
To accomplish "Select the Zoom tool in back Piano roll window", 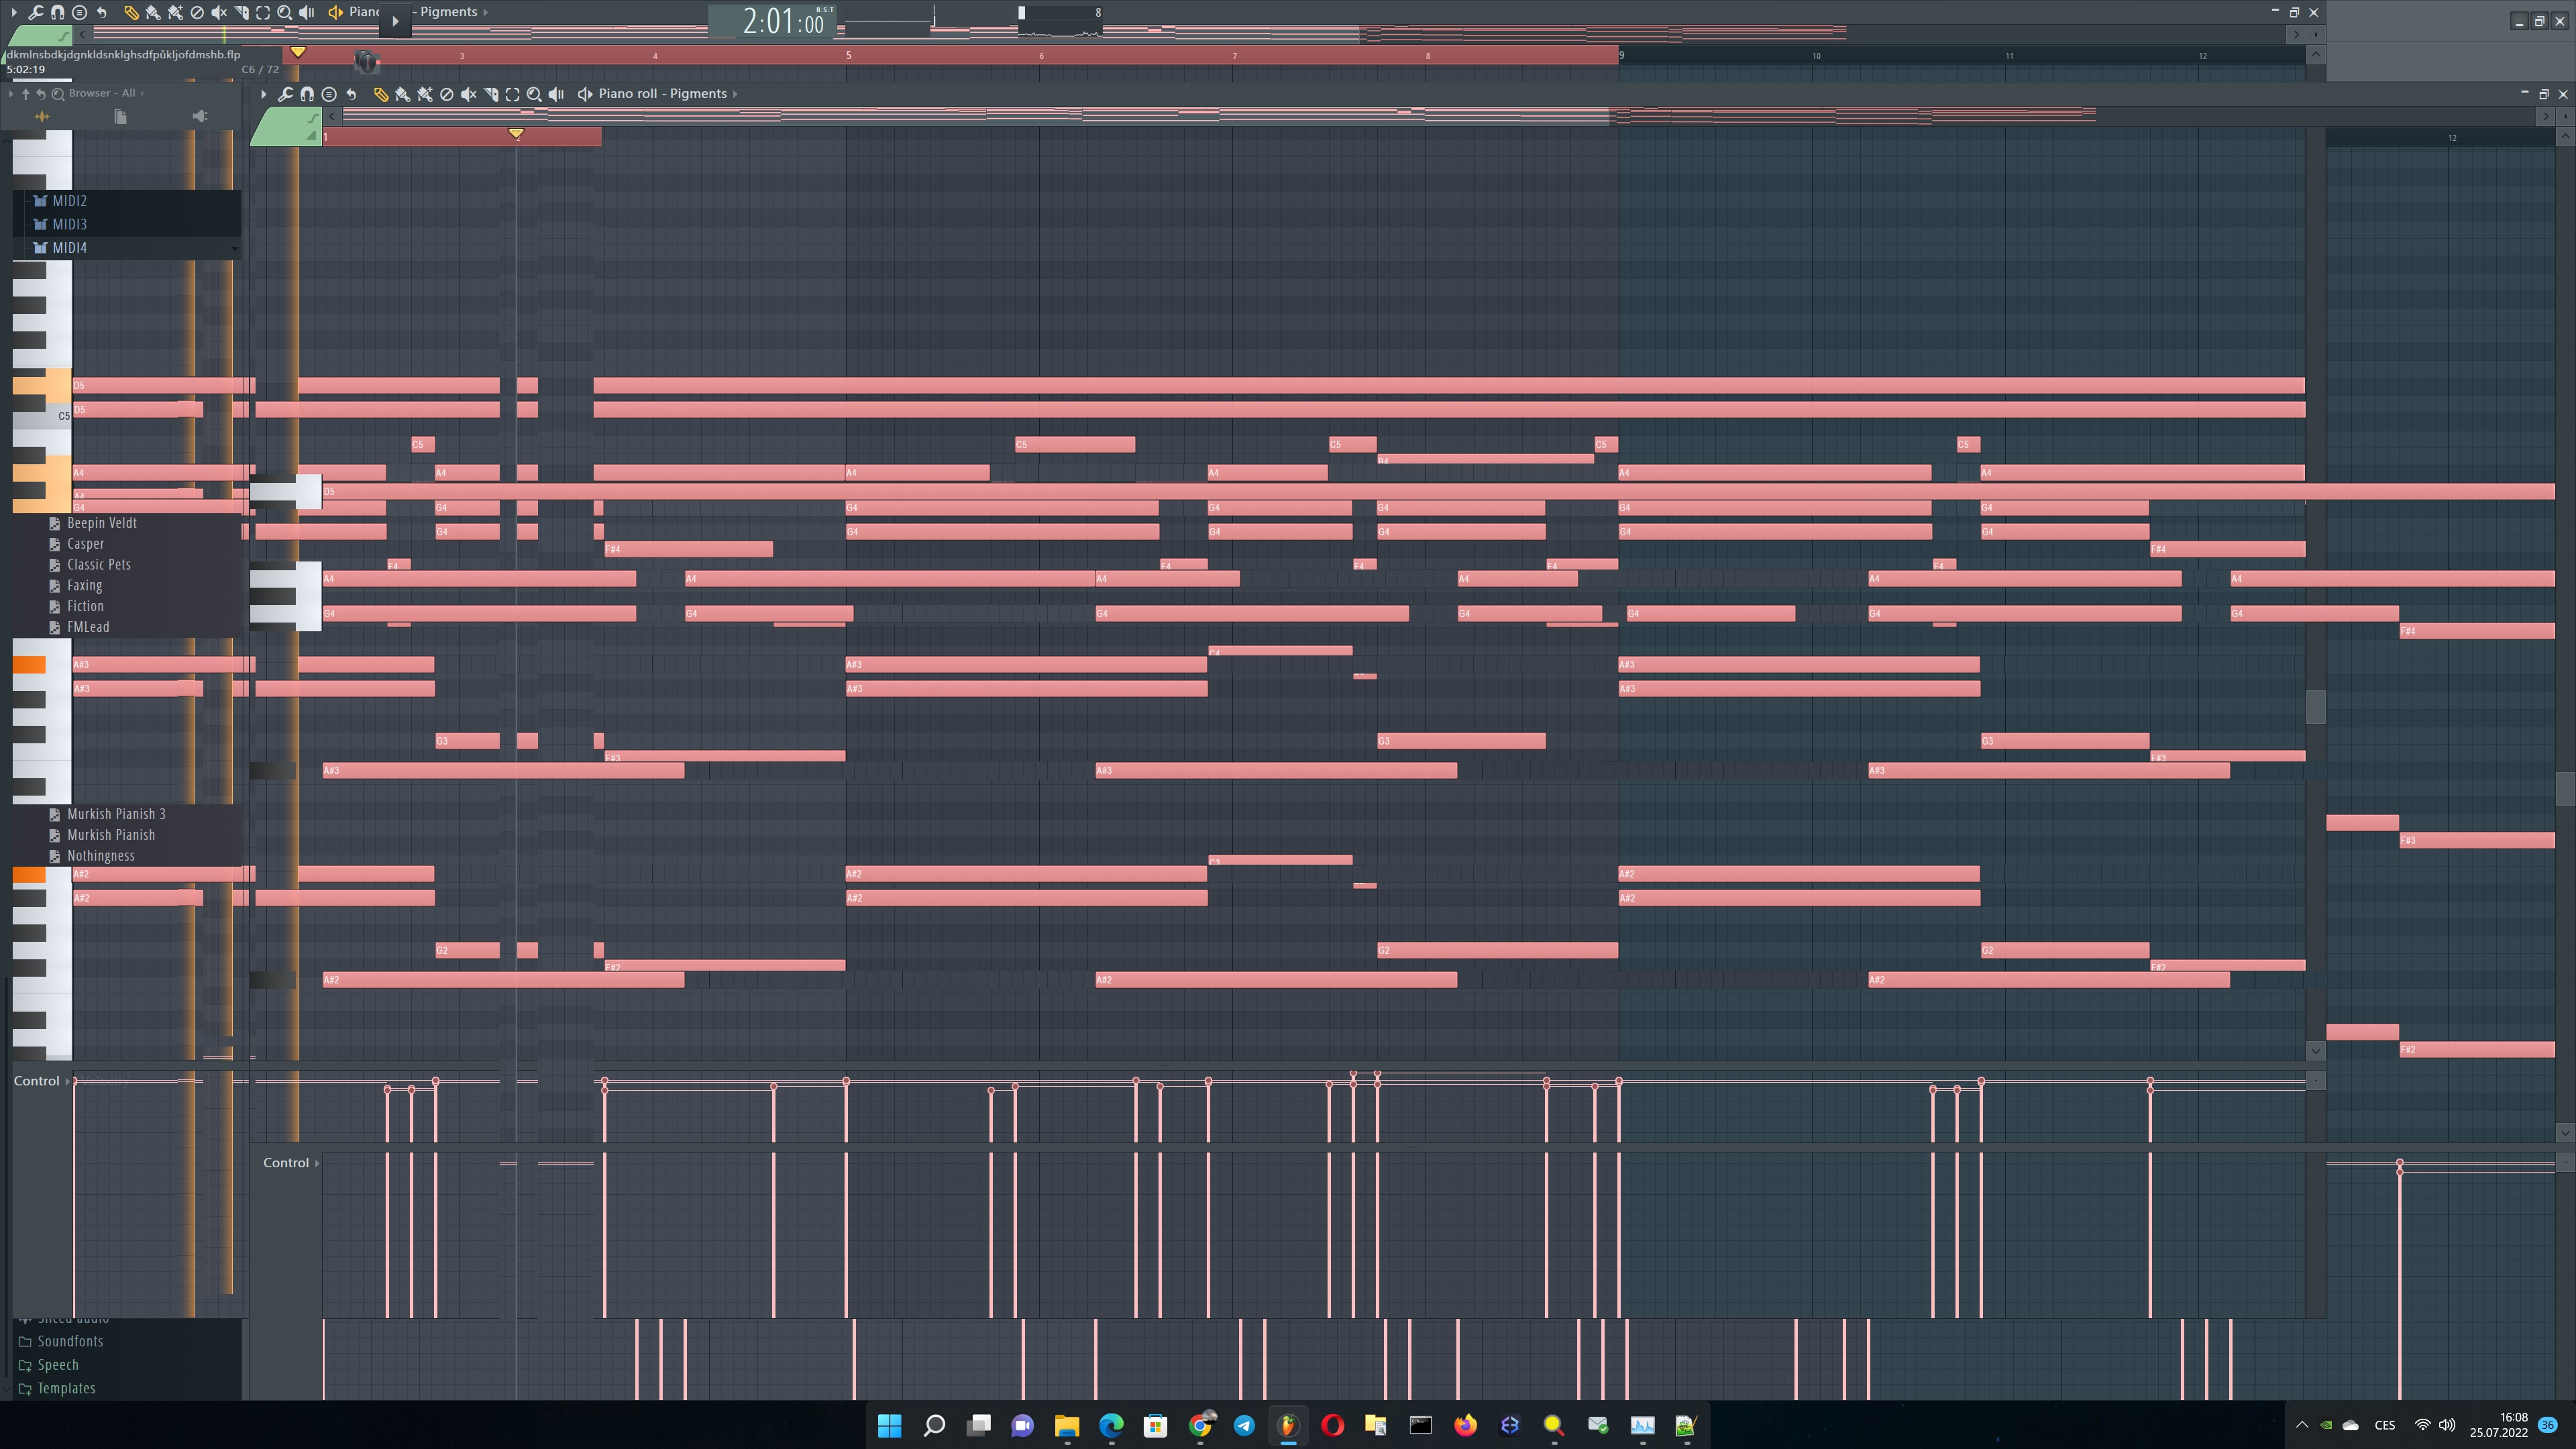I will pyautogui.click(x=285, y=12).
